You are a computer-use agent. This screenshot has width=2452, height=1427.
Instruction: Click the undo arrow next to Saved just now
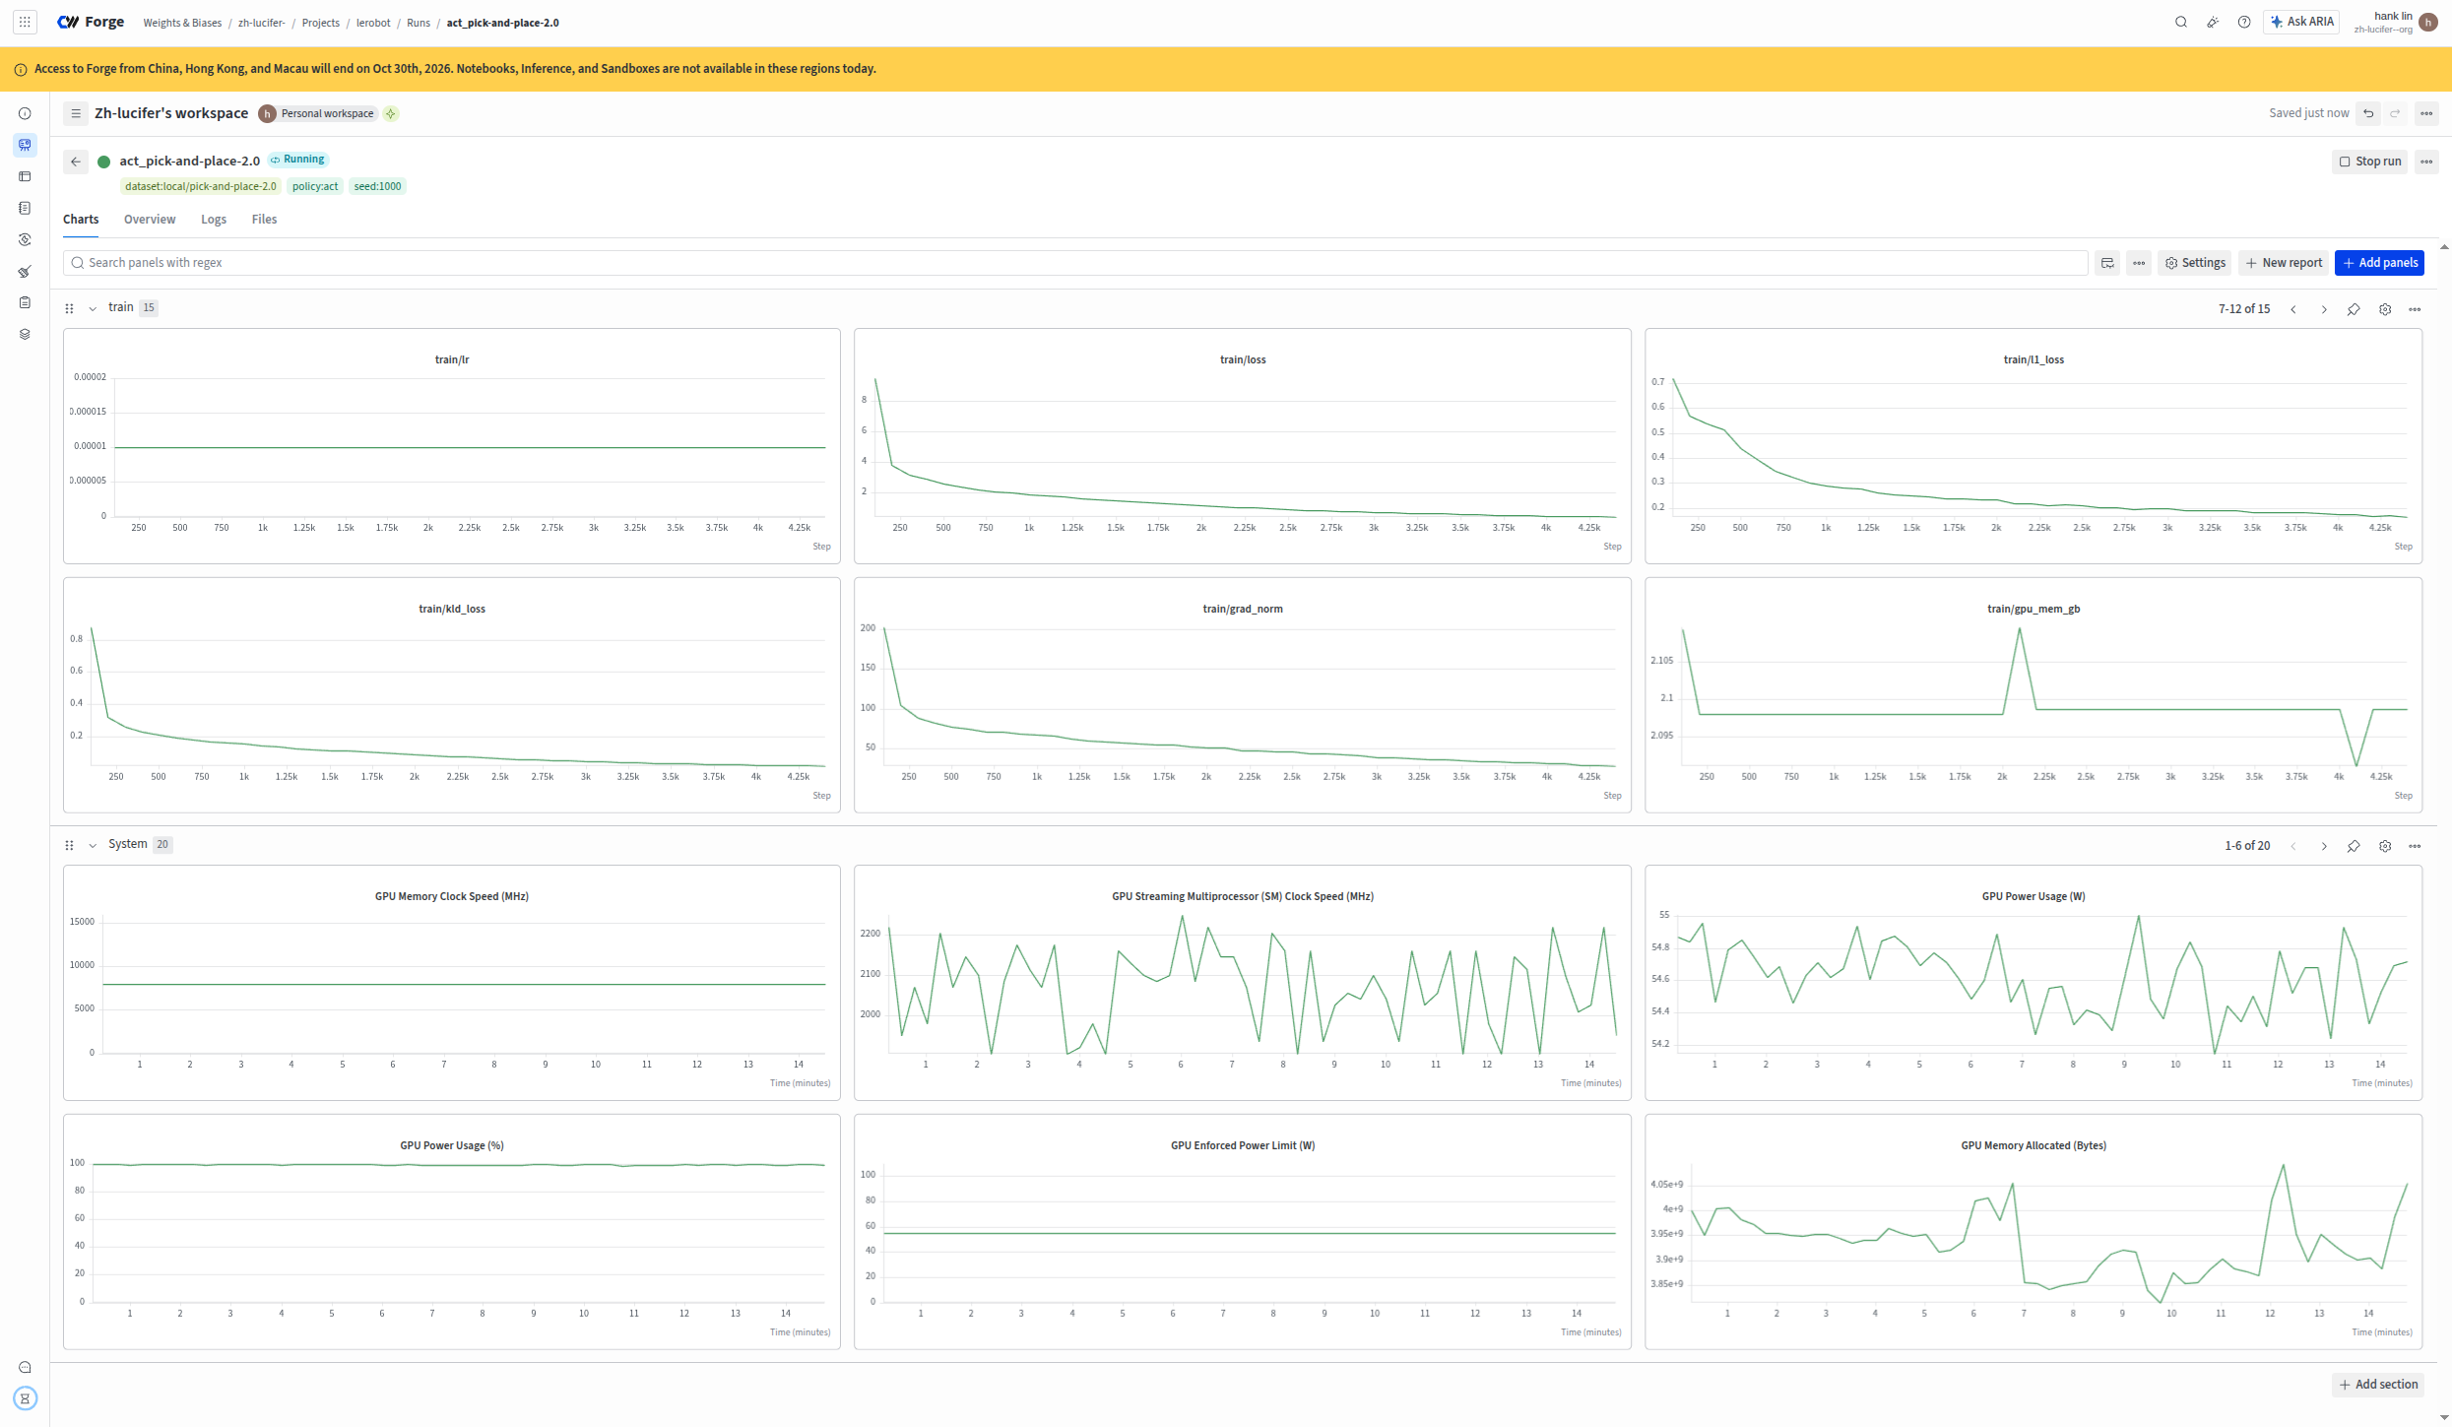[2368, 113]
